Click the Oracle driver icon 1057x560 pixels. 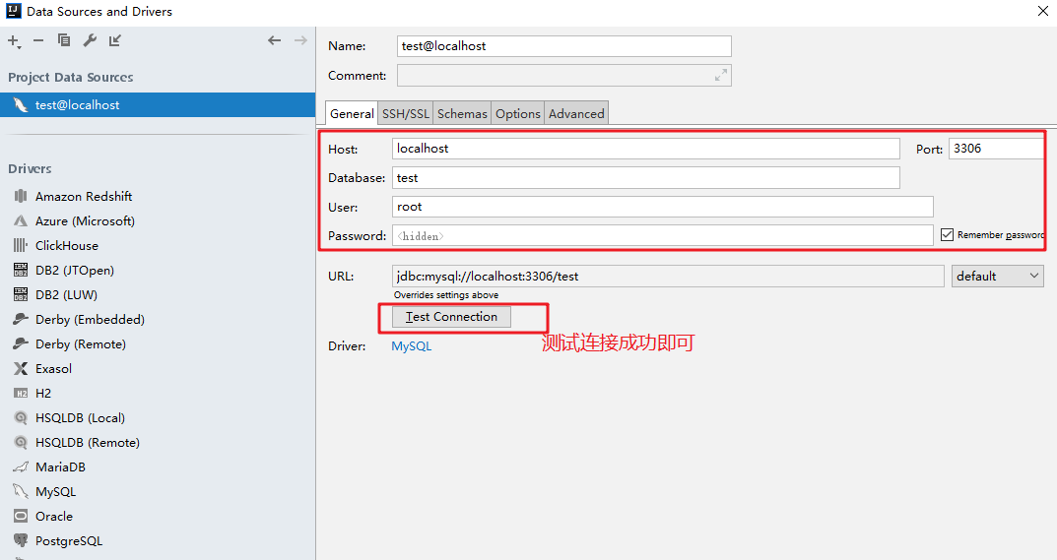(21, 516)
